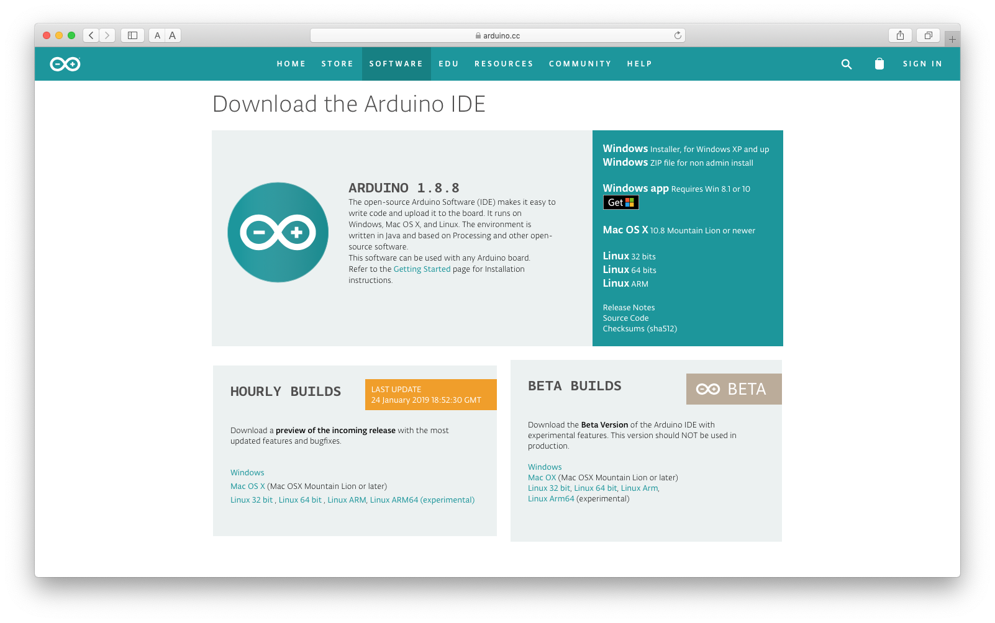995x623 pixels.
Task: Open the RESOURCES navigation menu
Action: pos(504,64)
